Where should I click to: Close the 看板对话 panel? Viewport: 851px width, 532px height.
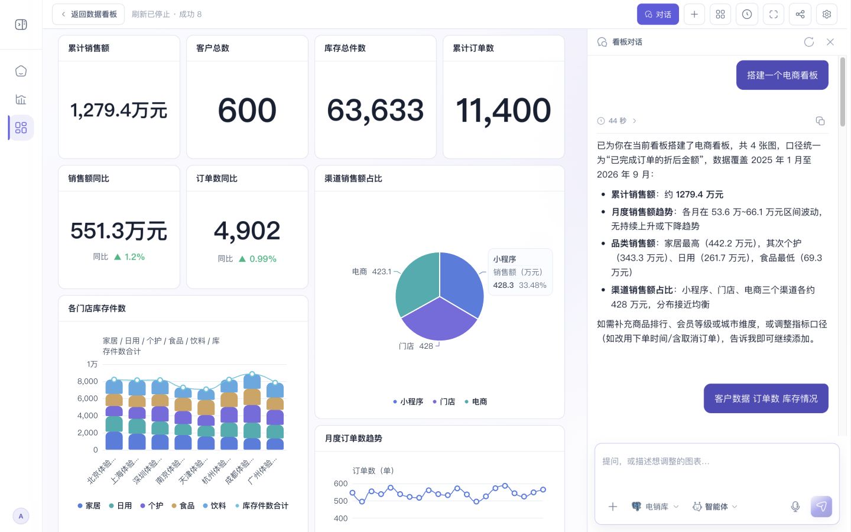830,42
